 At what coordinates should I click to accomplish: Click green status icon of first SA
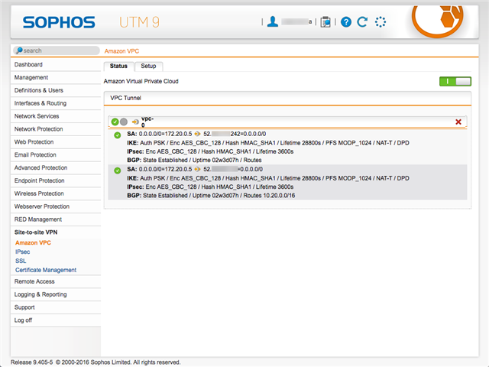click(117, 135)
